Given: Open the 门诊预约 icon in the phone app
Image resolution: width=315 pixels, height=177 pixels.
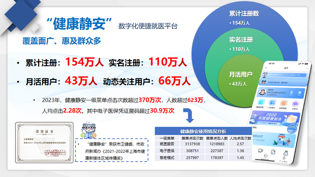Looking at the screenshot, I should [x=272, y=103].
